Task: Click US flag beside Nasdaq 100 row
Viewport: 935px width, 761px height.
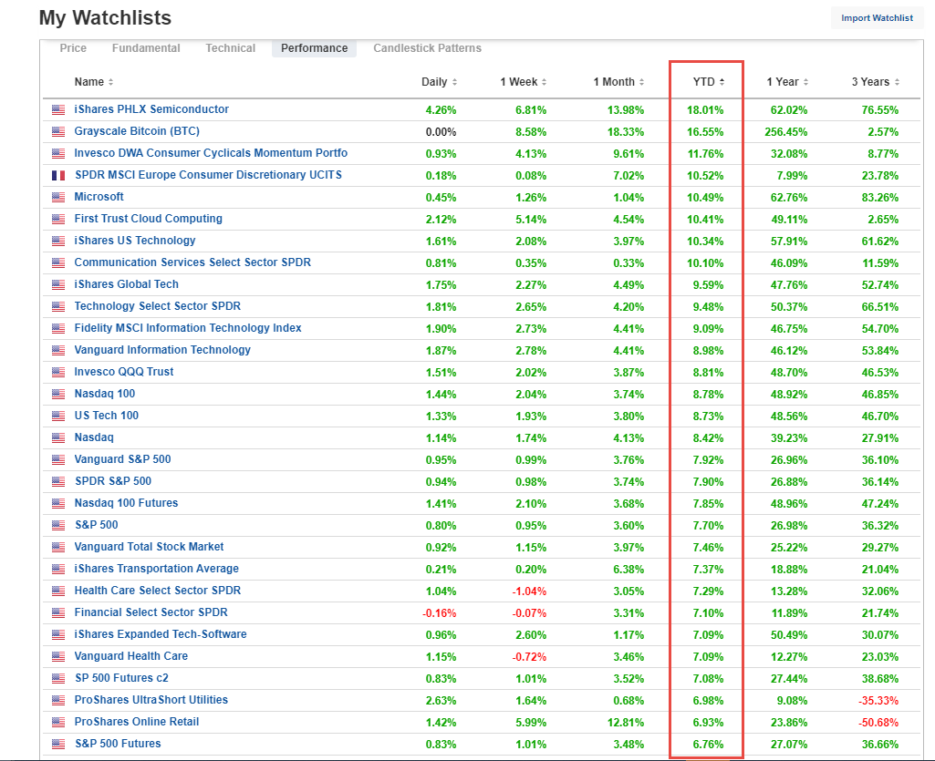Action: [x=58, y=394]
